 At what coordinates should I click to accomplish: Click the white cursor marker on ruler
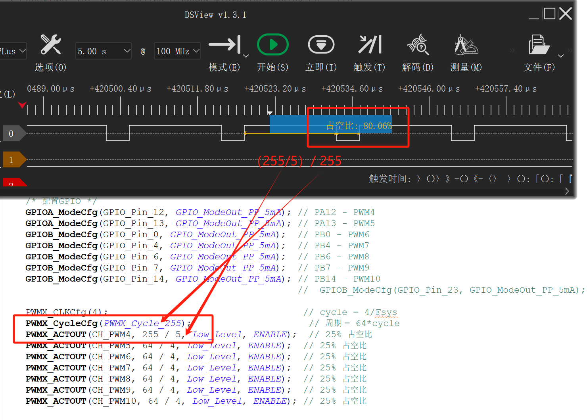pyautogui.click(x=270, y=113)
